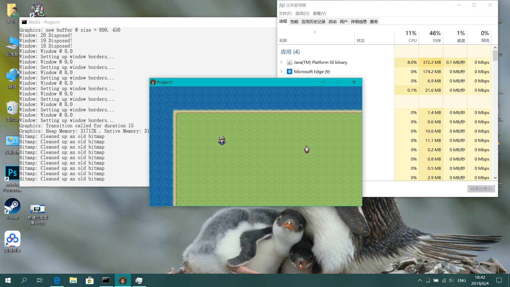
Task: Open the Baidu Netdisk desktop icon
Action: (12, 241)
